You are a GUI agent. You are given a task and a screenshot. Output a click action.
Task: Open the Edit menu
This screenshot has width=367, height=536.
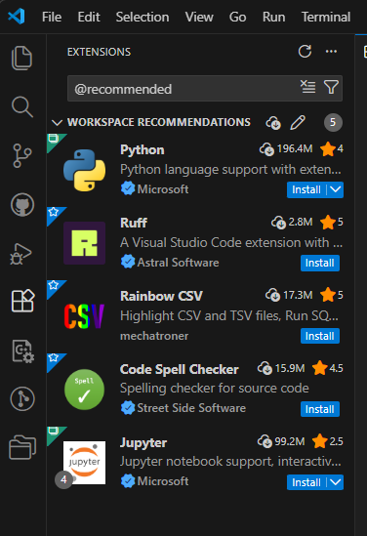(x=89, y=17)
